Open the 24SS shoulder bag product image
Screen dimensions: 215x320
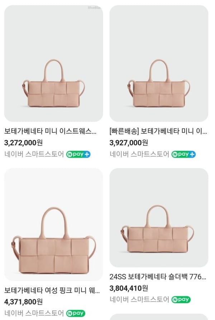pyautogui.click(x=159, y=218)
